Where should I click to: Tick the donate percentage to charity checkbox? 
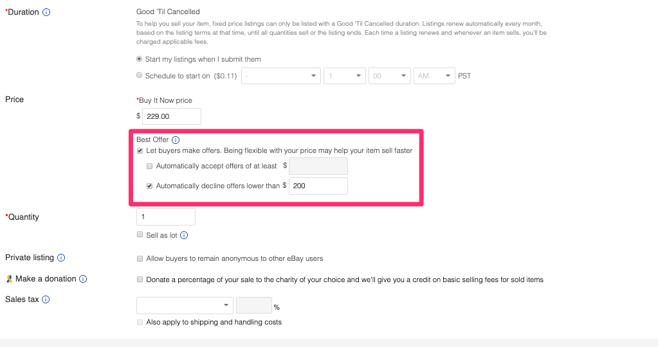[x=140, y=280]
